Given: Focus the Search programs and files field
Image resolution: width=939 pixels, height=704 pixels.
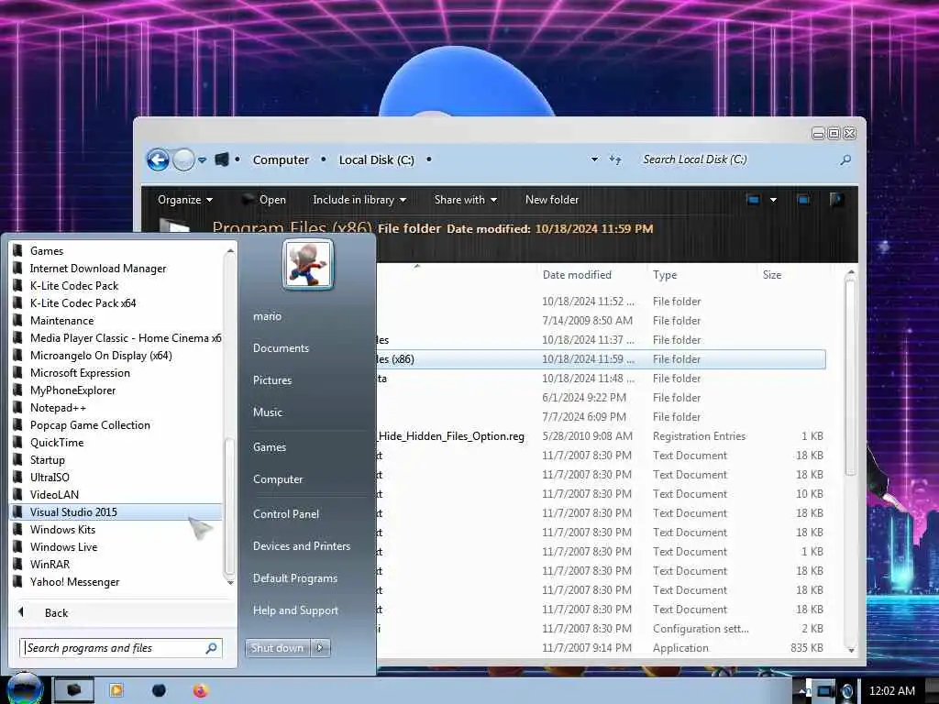Looking at the screenshot, I should 122,648.
